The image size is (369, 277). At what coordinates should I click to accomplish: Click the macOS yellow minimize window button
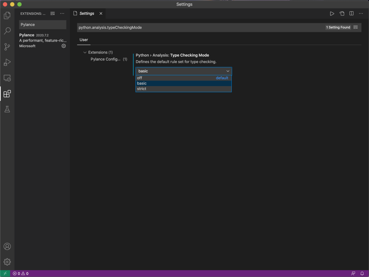(x=12, y=4)
